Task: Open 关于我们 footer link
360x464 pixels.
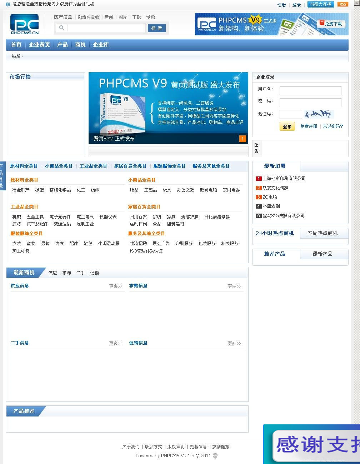Action: point(131,447)
